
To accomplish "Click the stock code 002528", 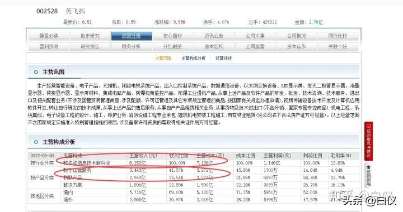I will (47, 11).
